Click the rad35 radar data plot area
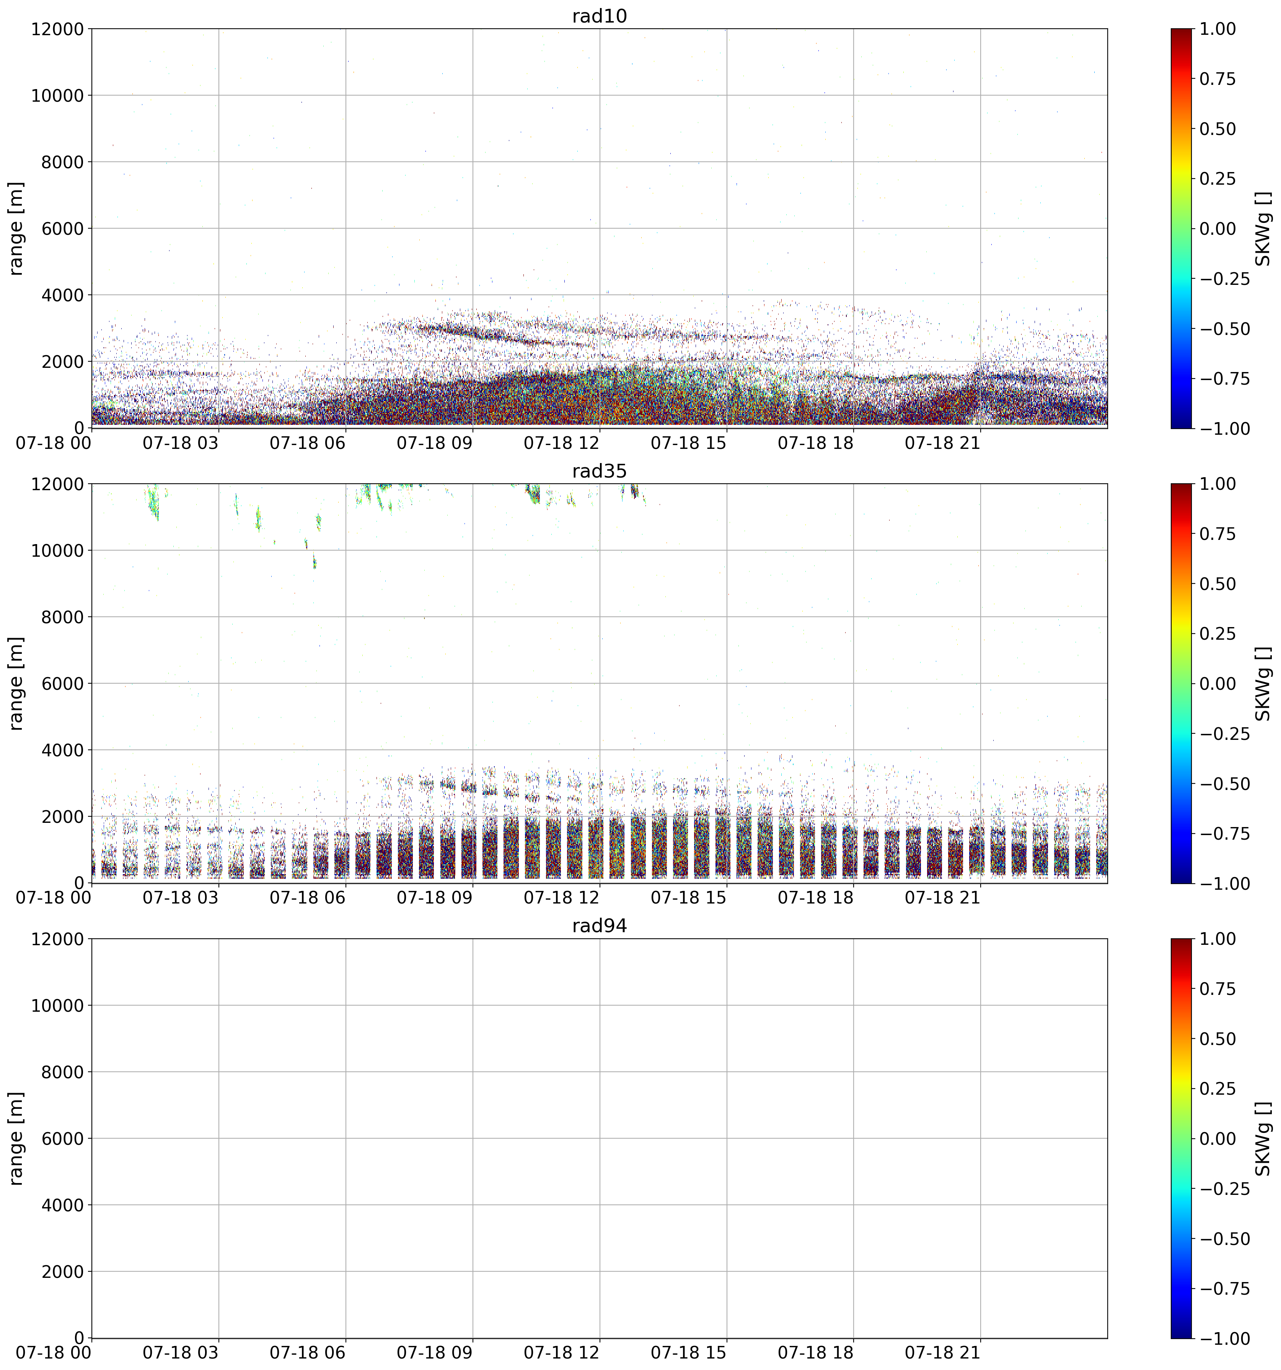The width and height of the screenshot is (1281, 1370). point(599,683)
